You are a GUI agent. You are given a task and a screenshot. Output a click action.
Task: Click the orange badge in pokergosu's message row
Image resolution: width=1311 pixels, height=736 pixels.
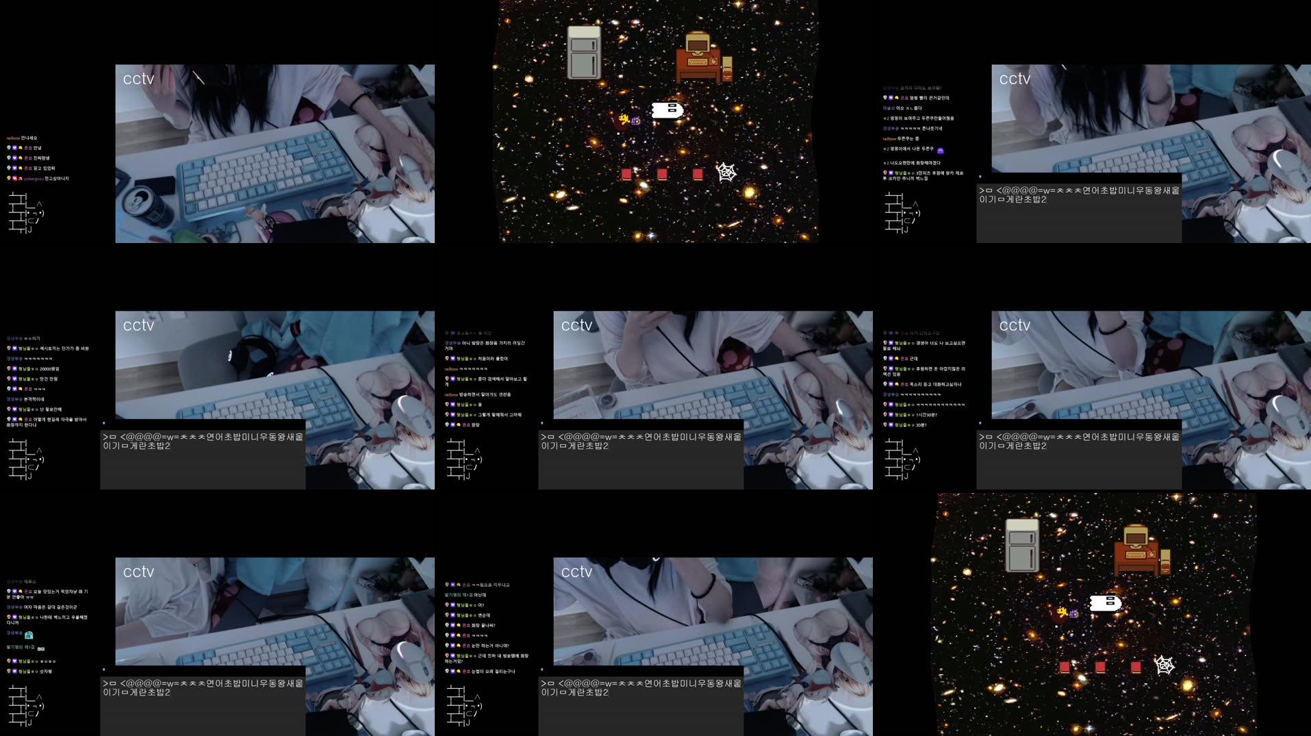20,177
